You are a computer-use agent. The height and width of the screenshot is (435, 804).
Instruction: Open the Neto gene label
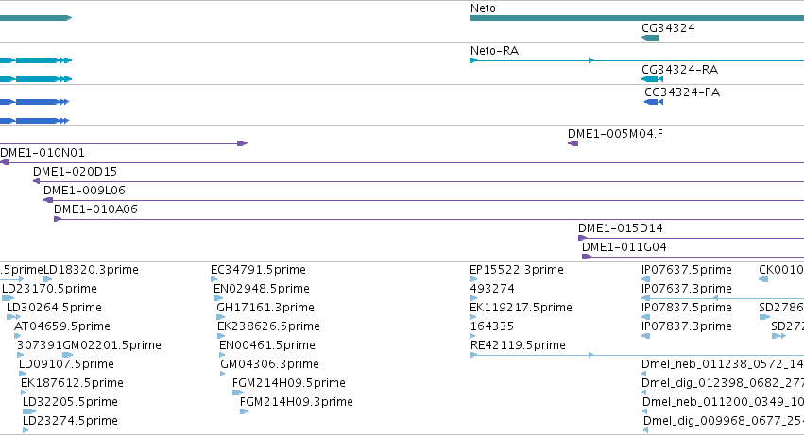point(483,8)
